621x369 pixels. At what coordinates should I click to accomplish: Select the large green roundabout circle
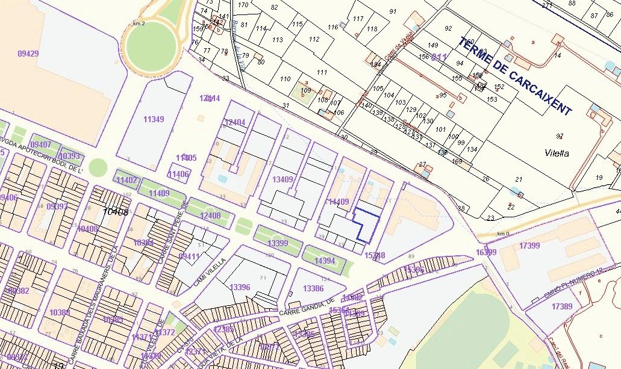(151, 48)
